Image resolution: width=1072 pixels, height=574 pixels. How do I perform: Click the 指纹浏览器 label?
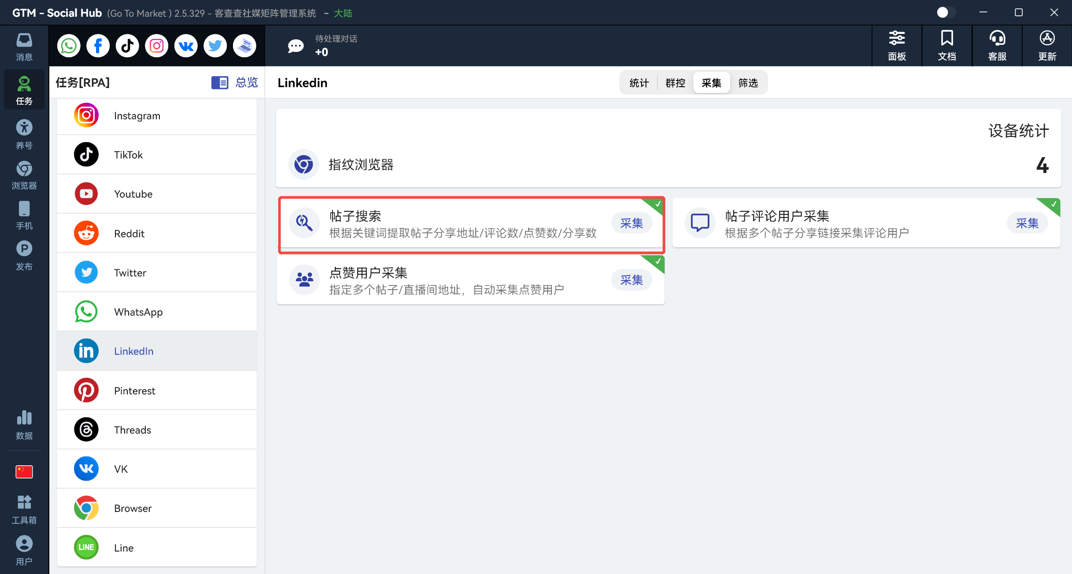point(361,165)
